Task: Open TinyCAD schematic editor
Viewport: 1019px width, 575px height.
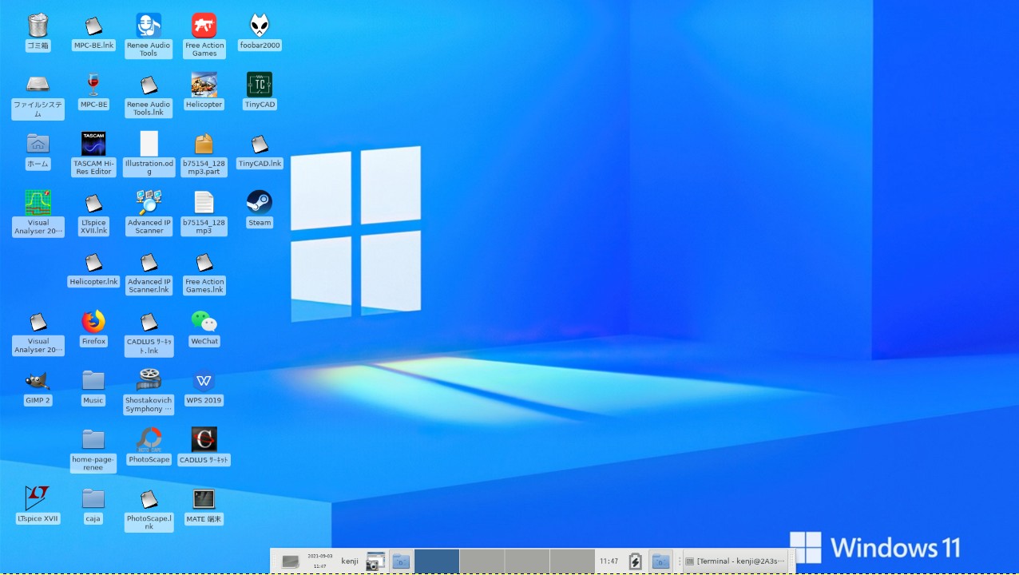Action: (x=259, y=83)
